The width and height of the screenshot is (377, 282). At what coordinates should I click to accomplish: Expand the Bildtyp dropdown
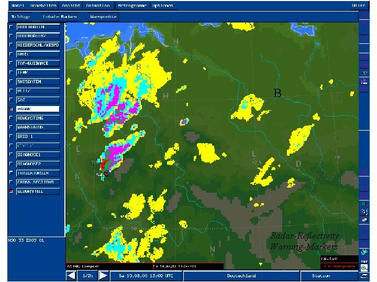coord(20,17)
